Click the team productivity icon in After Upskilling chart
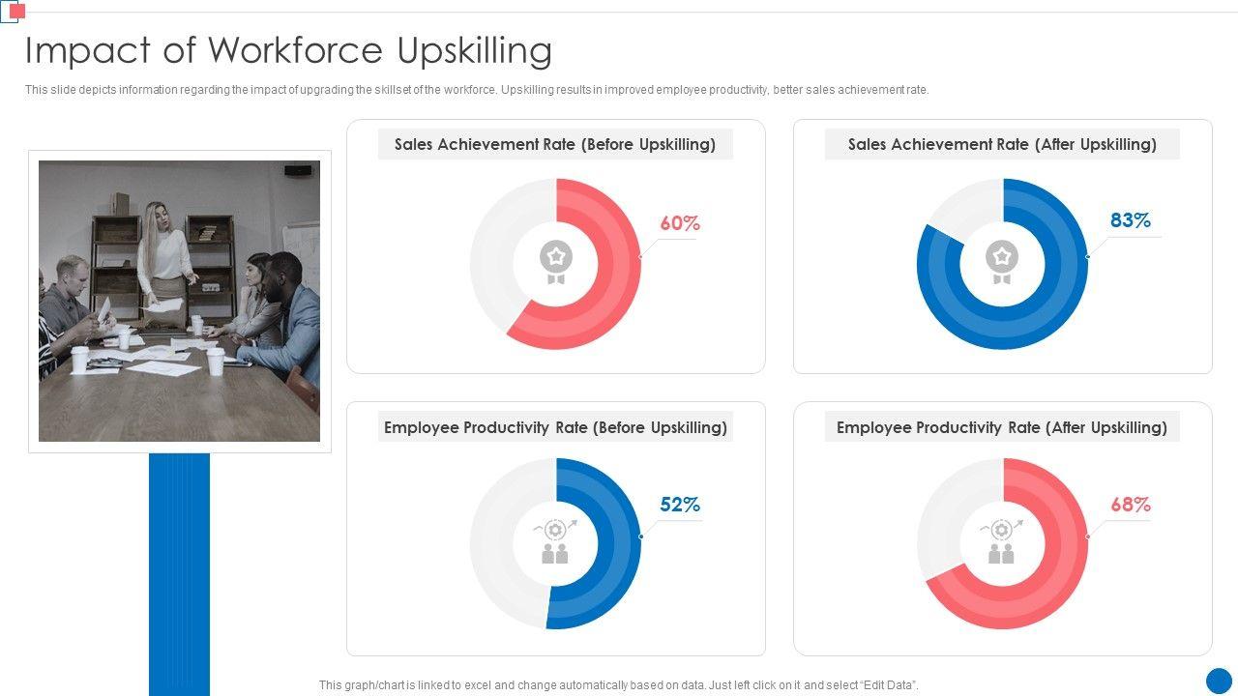 1002,541
